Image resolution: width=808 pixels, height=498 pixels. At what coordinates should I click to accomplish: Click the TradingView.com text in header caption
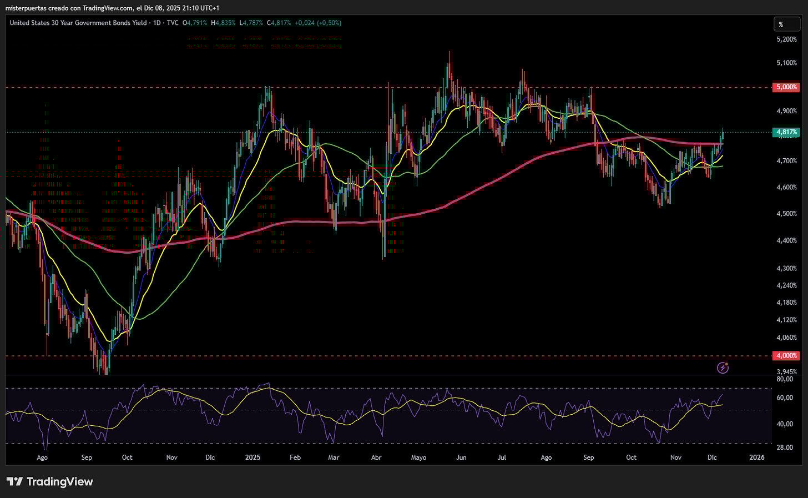[x=108, y=8]
